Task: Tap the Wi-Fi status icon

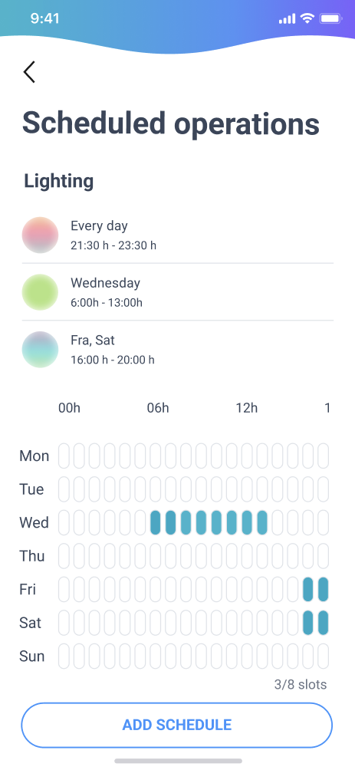Action: click(x=307, y=18)
